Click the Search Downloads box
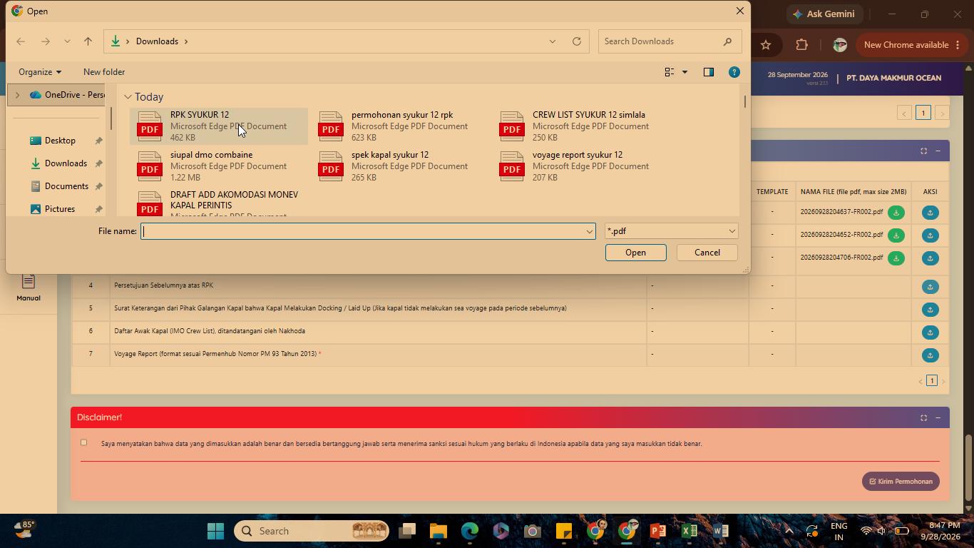 670,41
